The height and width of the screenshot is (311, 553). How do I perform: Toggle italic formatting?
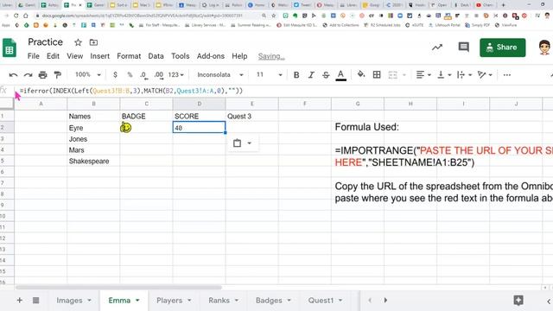point(311,75)
